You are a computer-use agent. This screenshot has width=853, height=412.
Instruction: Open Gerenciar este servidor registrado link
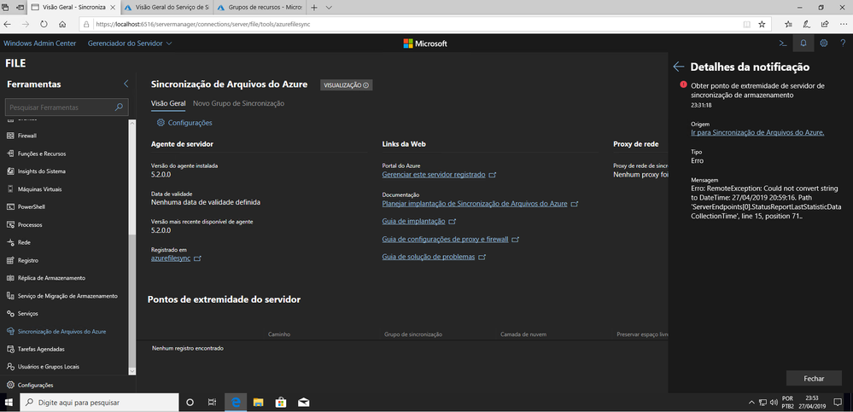[434, 176]
